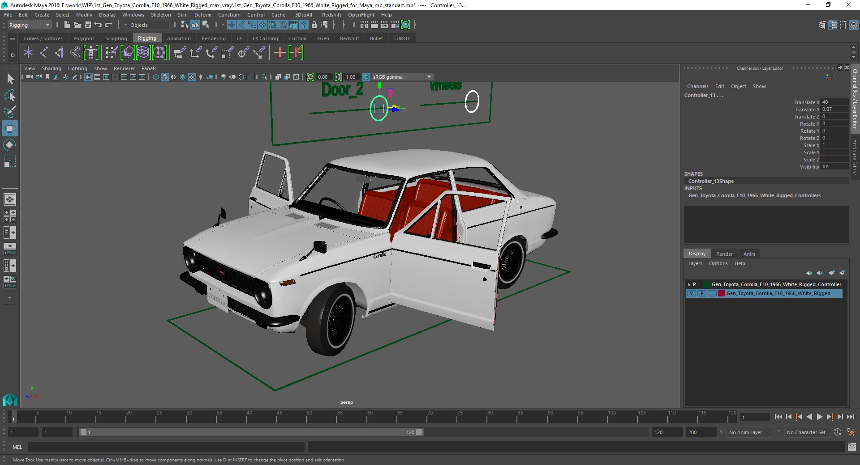Viewport: 860px width, 465px height.
Task: Activate the Rotate tool
Action: 10,145
